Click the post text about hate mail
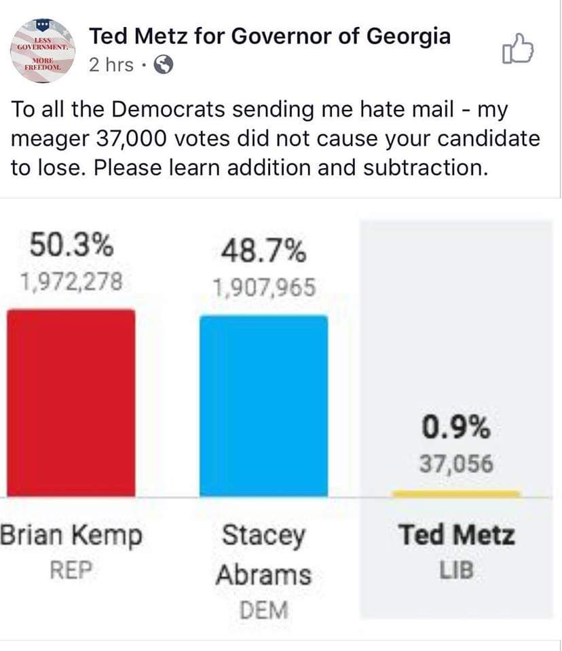 point(275,138)
